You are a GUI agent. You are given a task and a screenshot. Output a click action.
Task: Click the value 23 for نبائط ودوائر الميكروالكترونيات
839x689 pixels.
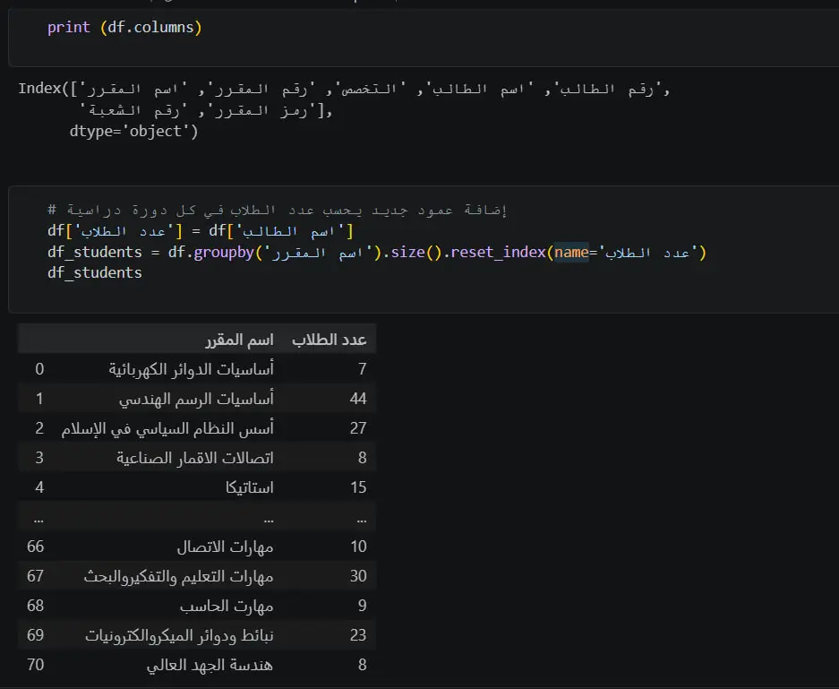click(358, 635)
